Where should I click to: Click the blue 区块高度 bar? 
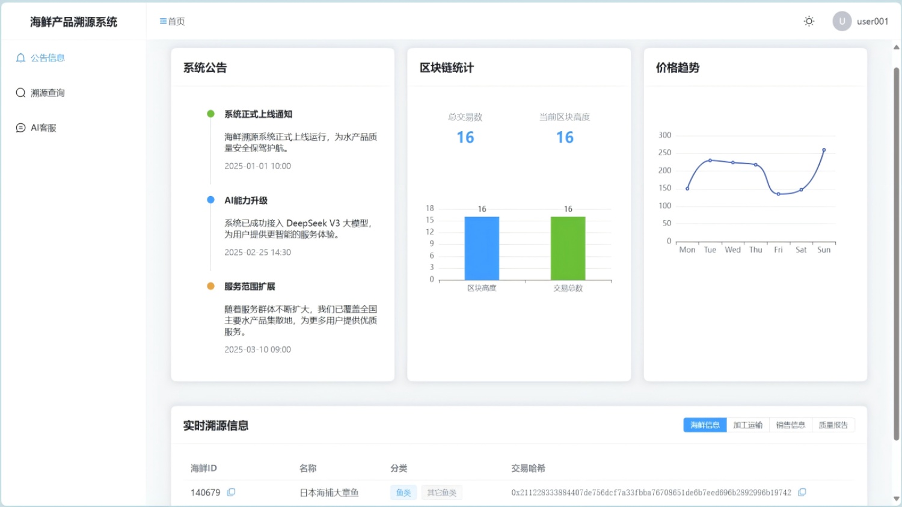tap(482, 248)
